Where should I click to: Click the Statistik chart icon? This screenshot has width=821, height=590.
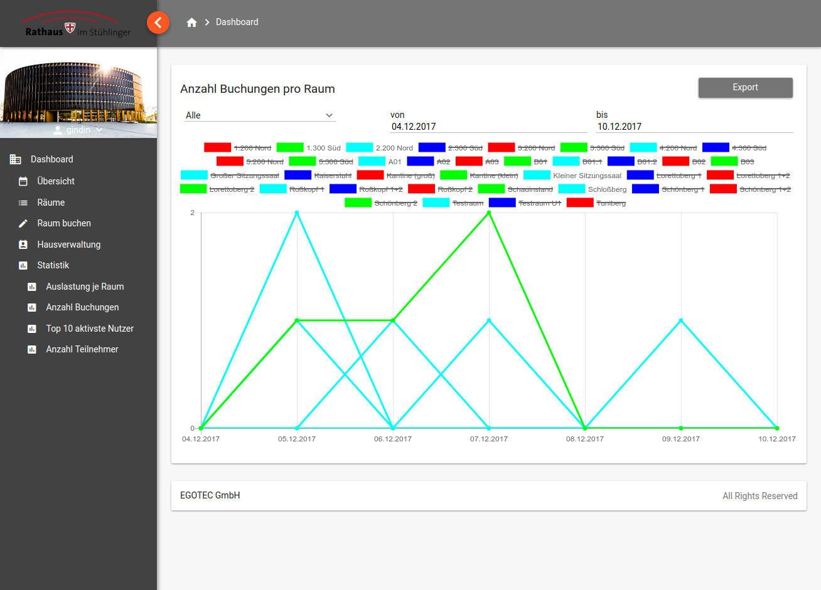23,265
